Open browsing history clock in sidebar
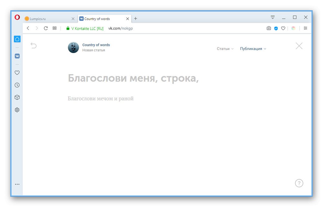This screenshot has height=207, width=323. (x=17, y=85)
